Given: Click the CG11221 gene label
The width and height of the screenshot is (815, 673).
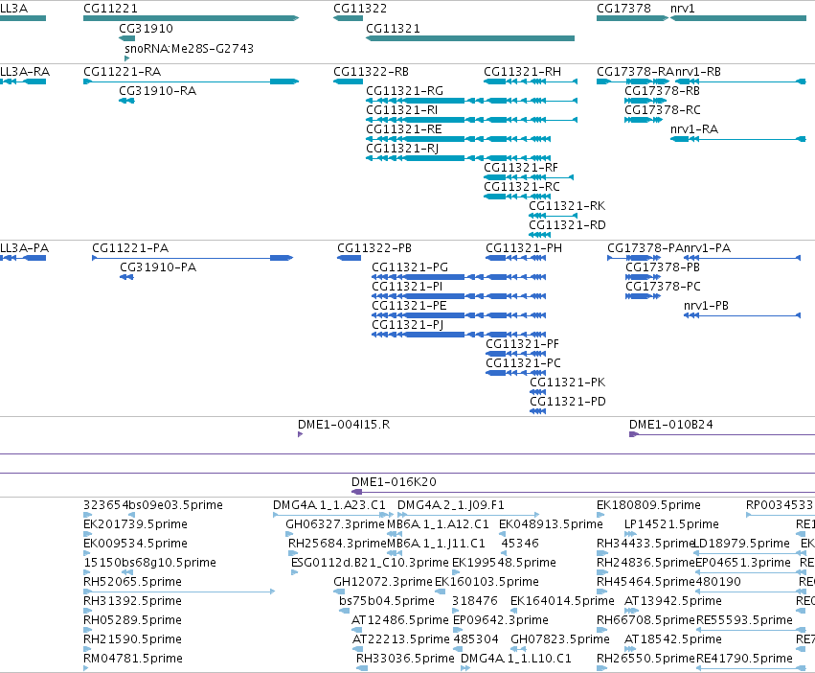Looking at the screenshot, I should click(110, 9).
